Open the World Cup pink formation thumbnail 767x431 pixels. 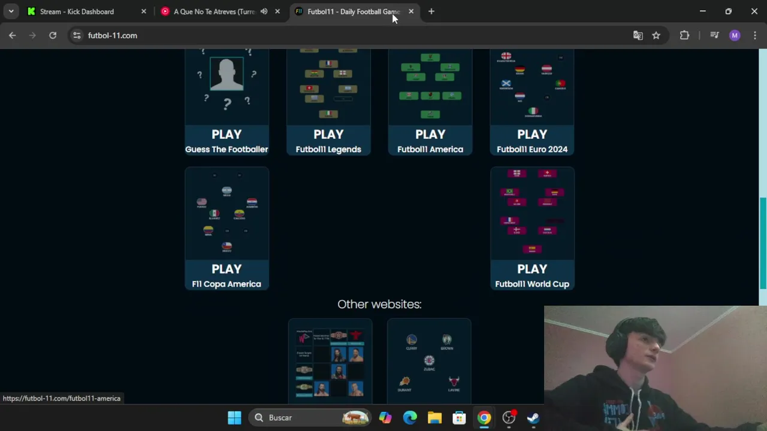coord(532,214)
